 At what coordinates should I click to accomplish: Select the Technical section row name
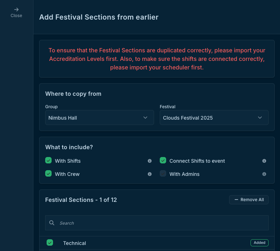click(x=75, y=243)
